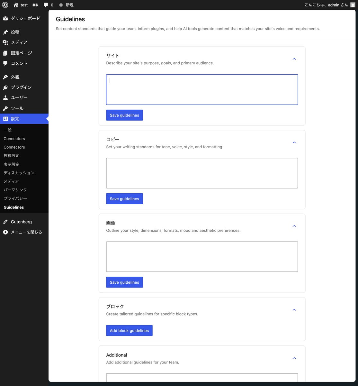Viewport: 358px width, 386px height.
Task: Click 新規 new content label
Action: click(70, 5)
